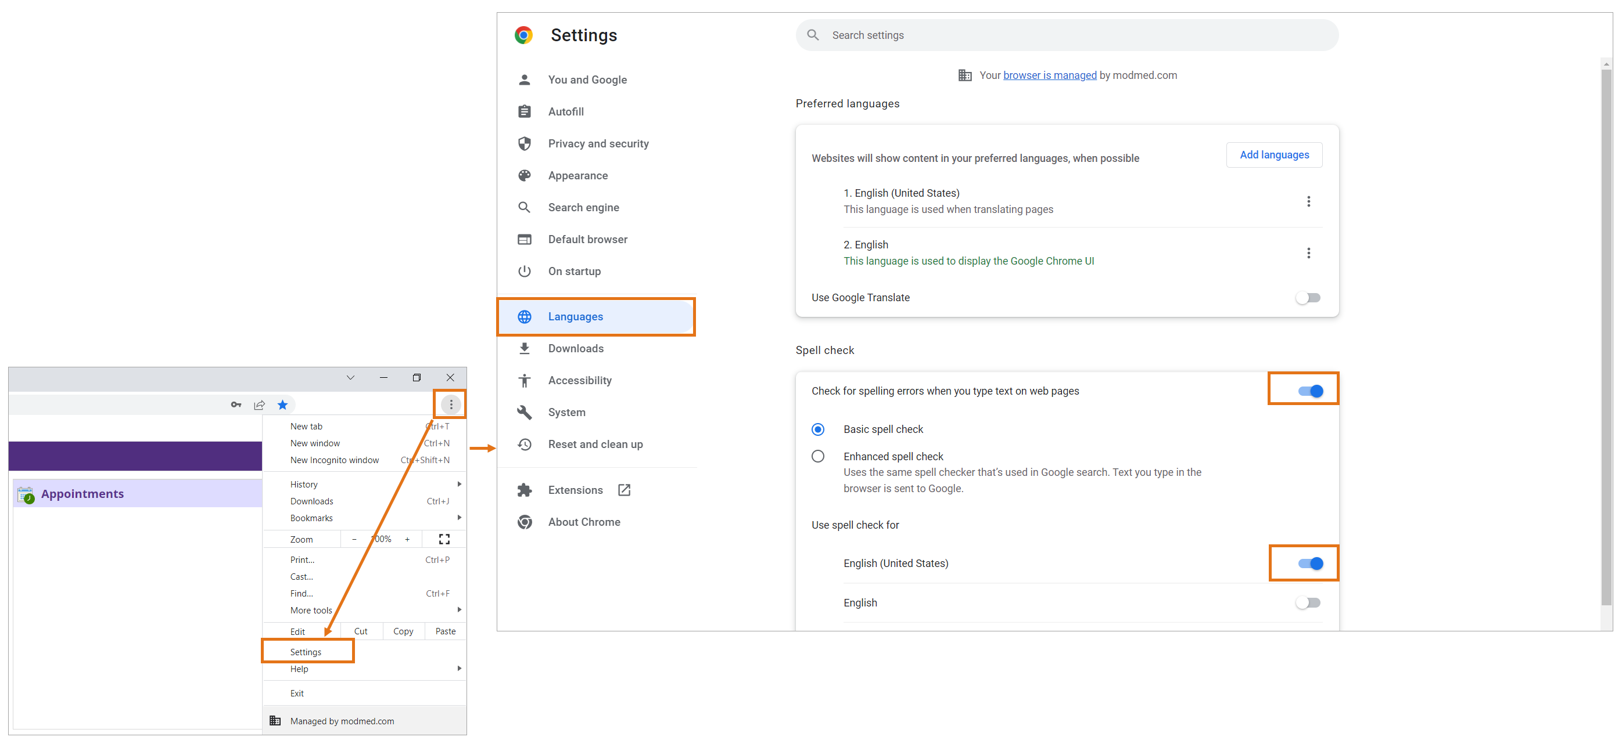Screen dimensions: 1622x744
Task: Select Enhanced spell check radio button
Action: tap(818, 457)
